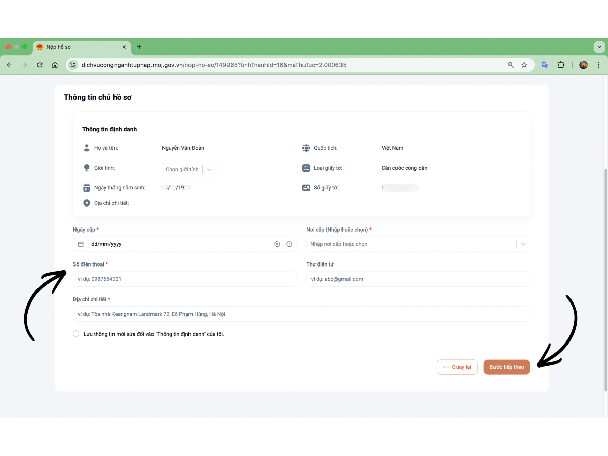Image resolution: width=608 pixels, height=456 pixels.
Task: Click the Bước tiếp theo button
Action: pos(507,367)
